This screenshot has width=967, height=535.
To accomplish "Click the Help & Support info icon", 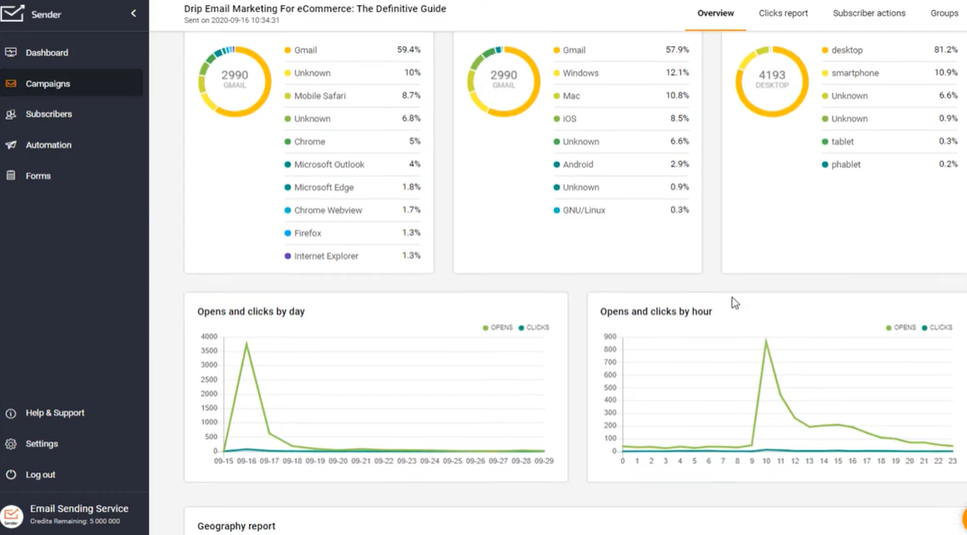I will point(11,413).
